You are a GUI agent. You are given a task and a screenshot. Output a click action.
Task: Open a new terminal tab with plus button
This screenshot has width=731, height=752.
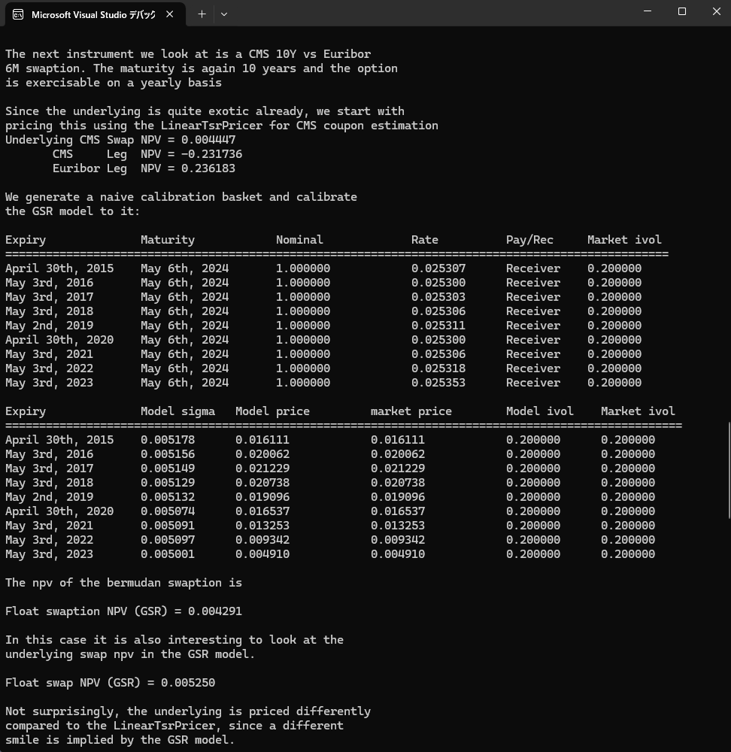click(x=202, y=14)
